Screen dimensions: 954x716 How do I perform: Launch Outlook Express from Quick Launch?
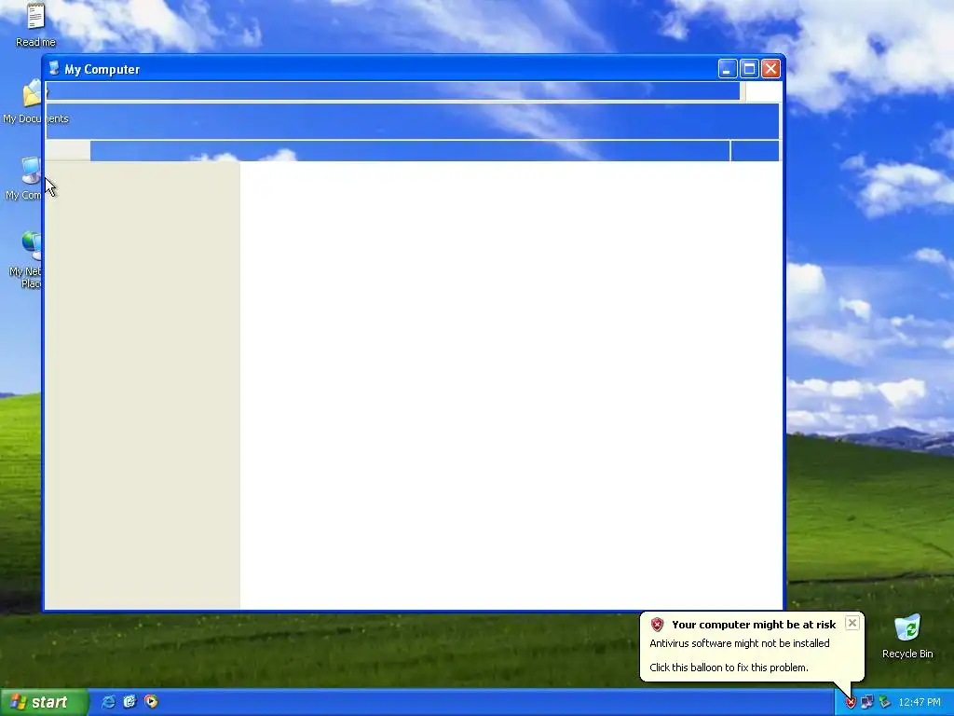click(129, 702)
